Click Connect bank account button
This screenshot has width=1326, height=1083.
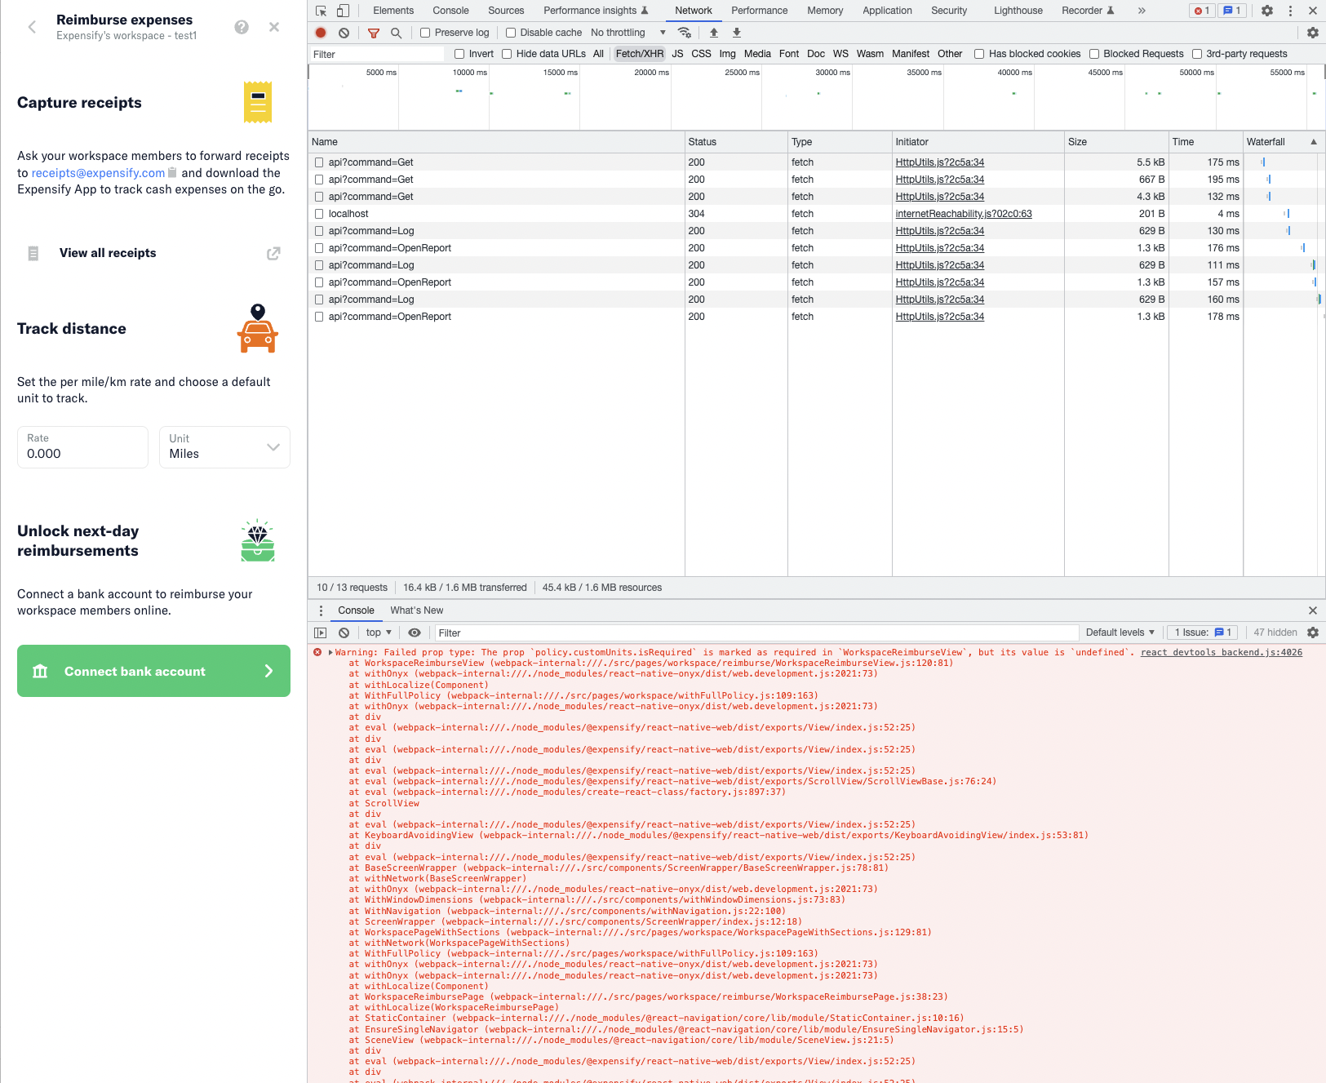(x=153, y=671)
